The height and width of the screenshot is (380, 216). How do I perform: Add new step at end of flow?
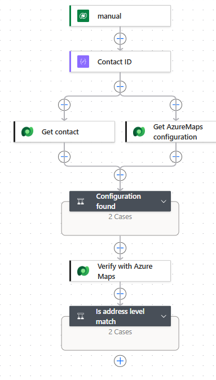tap(120, 361)
